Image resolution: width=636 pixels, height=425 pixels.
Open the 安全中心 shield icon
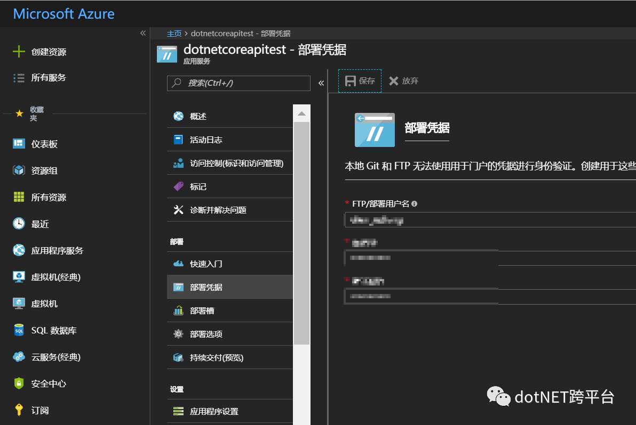(19, 383)
